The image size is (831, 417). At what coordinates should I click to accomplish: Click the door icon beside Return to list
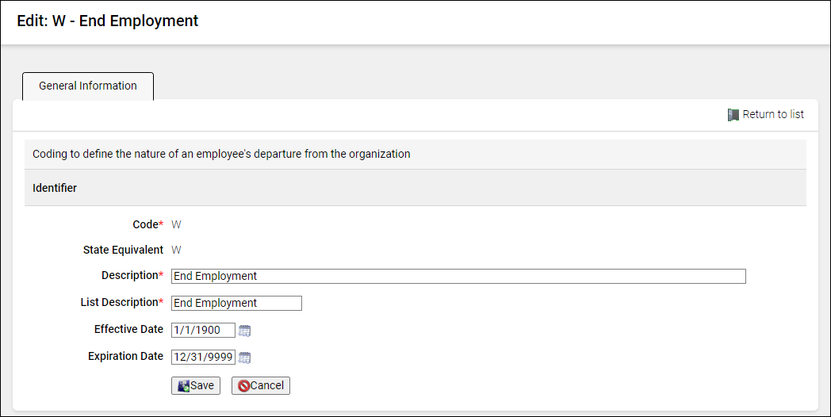(733, 115)
